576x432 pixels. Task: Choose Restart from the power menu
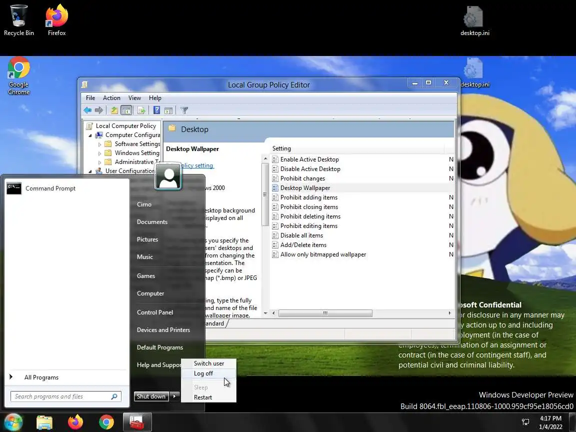point(208,397)
